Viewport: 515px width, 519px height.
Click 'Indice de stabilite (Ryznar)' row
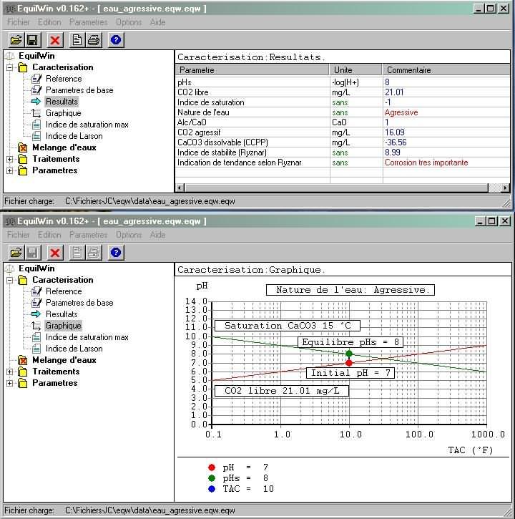coord(343,152)
